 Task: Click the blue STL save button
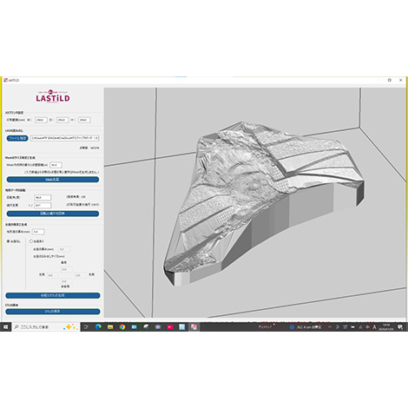(x=53, y=312)
